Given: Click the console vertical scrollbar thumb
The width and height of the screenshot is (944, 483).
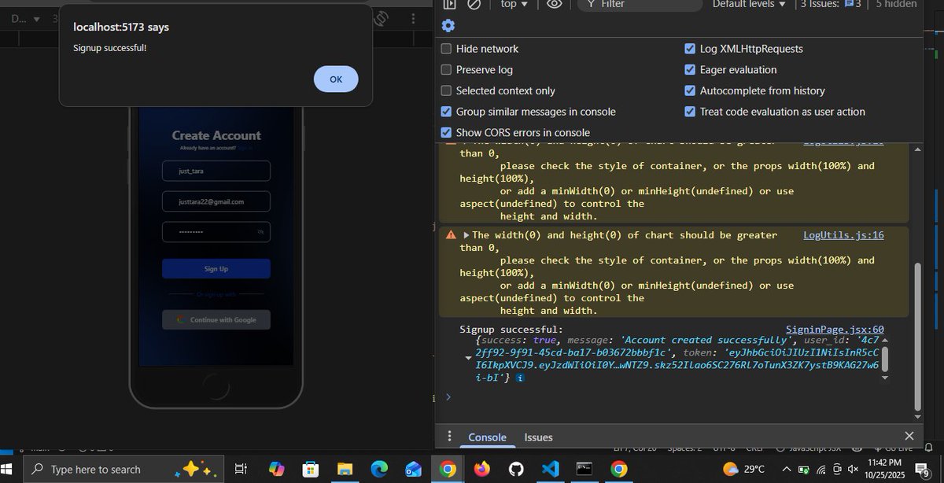Looking at the screenshot, I should point(918,337).
